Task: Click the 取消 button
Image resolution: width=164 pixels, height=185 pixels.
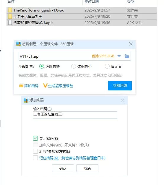Action: (87, 168)
